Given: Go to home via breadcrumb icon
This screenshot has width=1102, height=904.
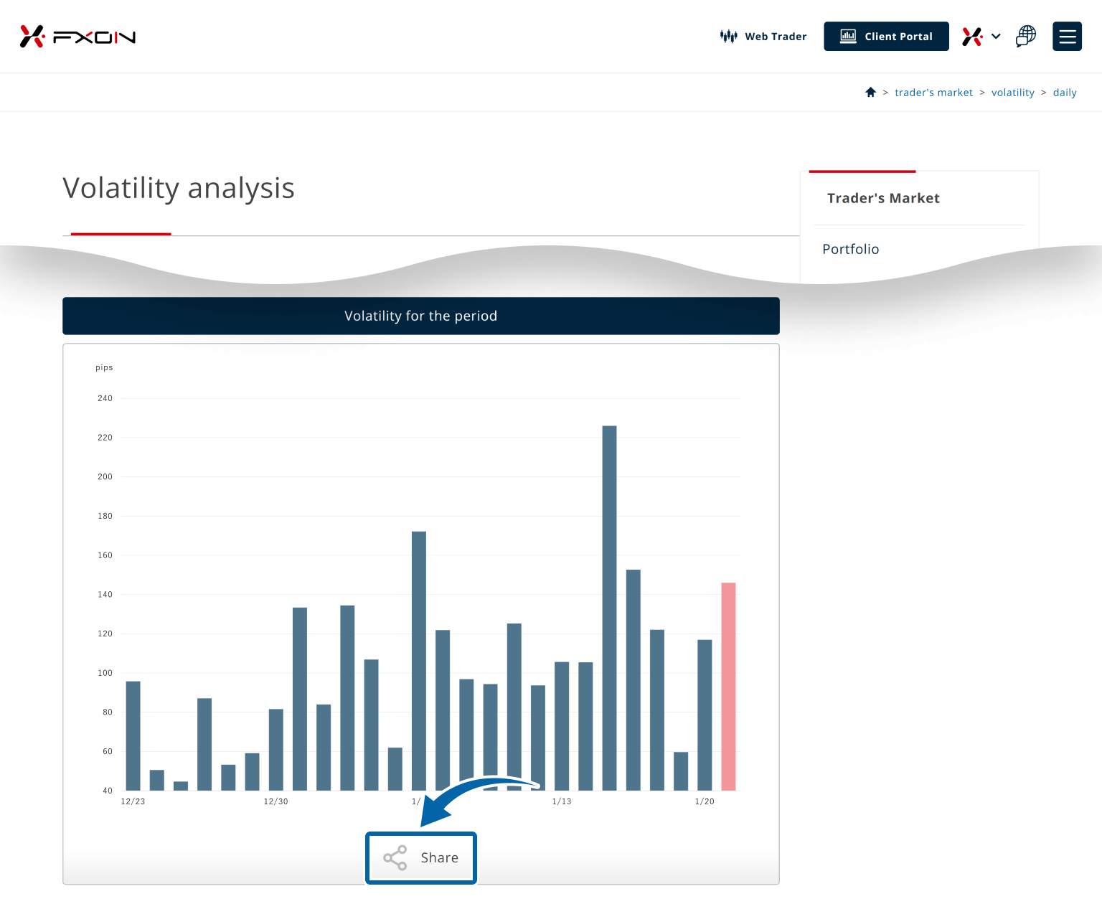Looking at the screenshot, I should click(x=870, y=92).
